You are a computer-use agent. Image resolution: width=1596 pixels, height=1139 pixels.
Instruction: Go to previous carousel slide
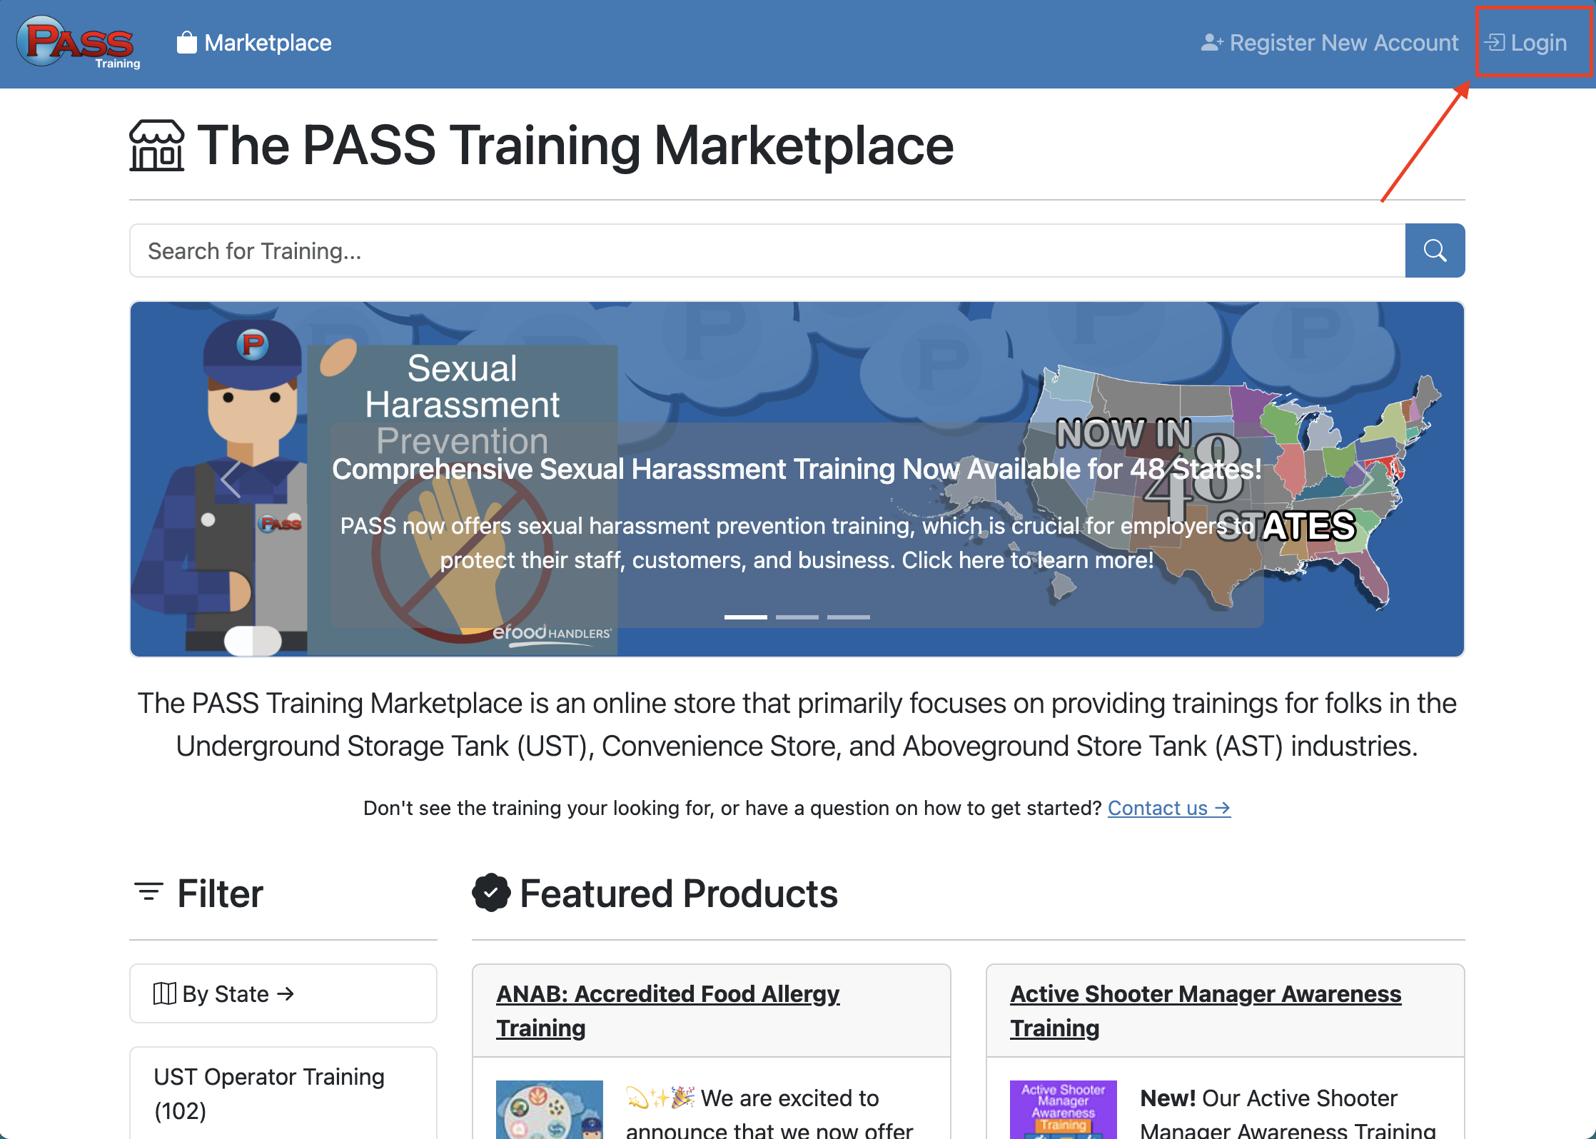pos(231,479)
